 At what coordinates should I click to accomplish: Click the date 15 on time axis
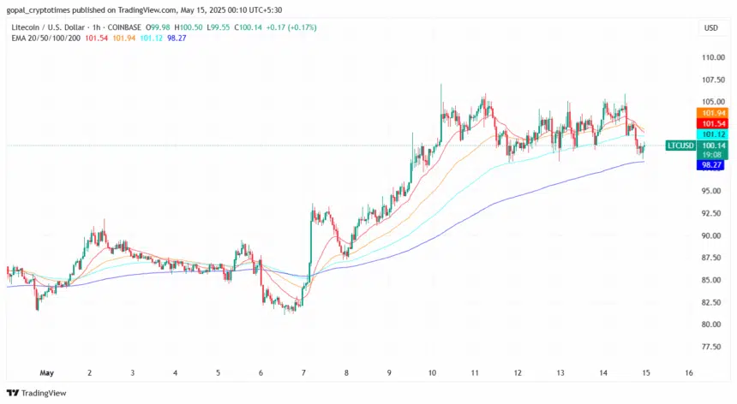coord(646,373)
